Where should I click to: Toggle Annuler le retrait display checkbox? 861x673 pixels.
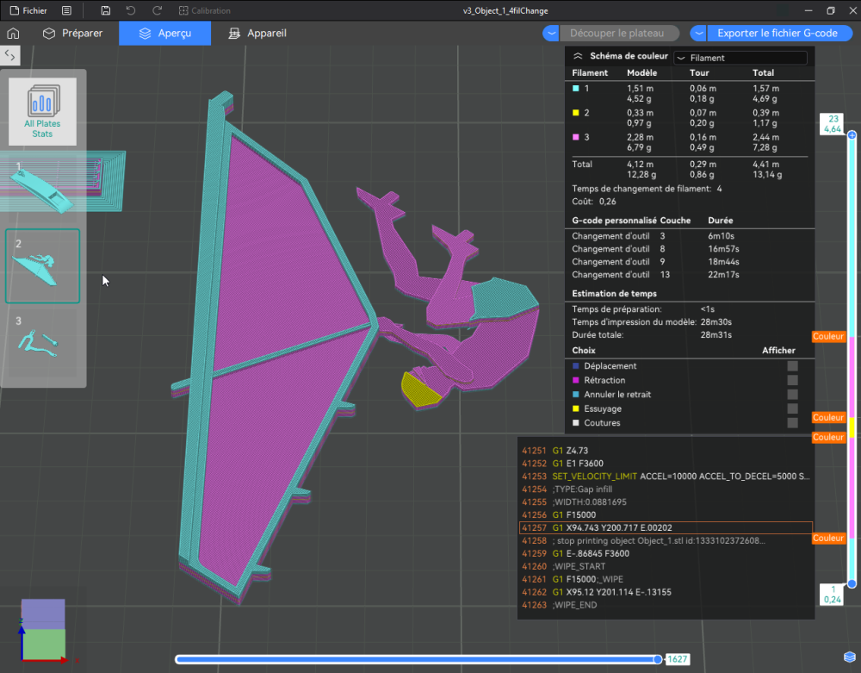pos(792,395)
